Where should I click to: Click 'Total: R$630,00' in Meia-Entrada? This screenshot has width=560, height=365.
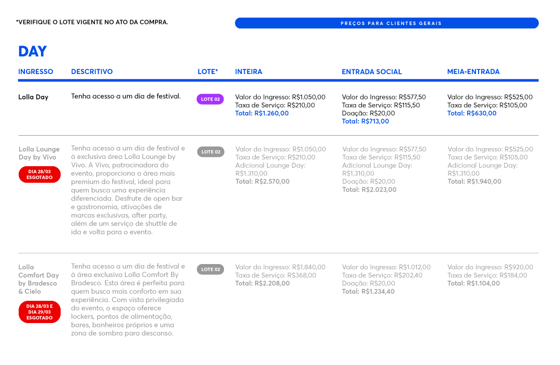(472, 113)
